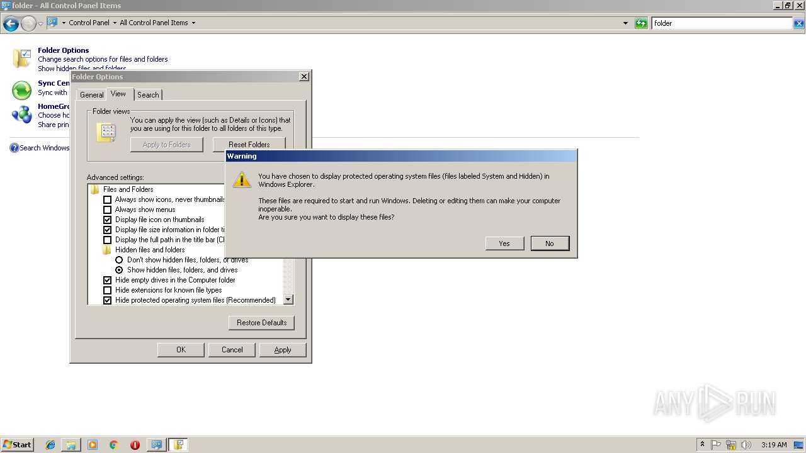Click the Restore Defaults button
Screen dimensions: 806x453
261,323
